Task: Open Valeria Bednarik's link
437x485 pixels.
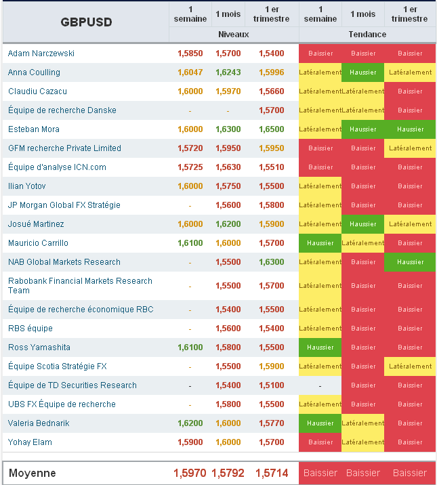Action: click(x=39, y=423)
